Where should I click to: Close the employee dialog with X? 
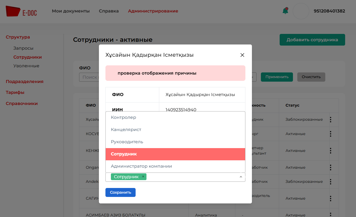[242, 55]
